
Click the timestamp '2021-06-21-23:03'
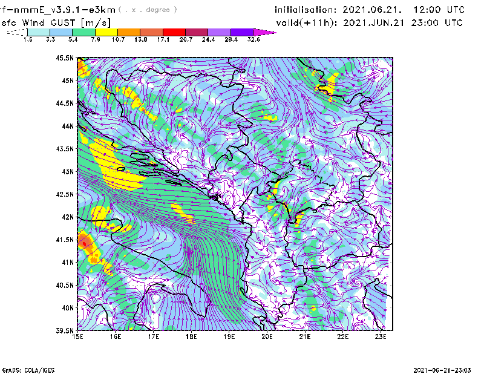442,370
